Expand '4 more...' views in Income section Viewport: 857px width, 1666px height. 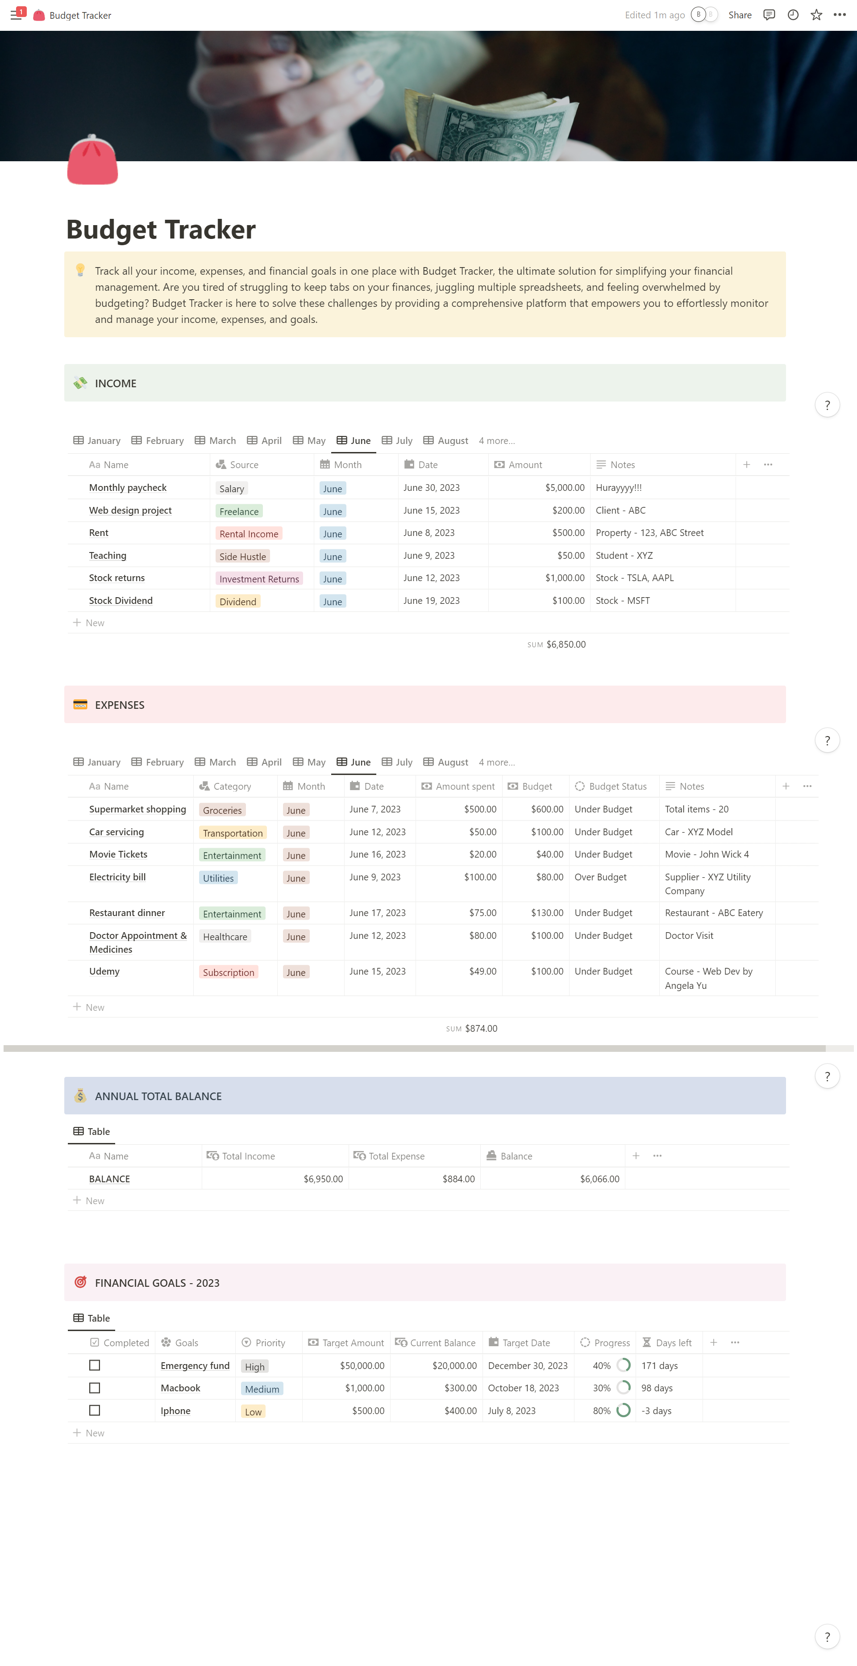coord(496,440)
